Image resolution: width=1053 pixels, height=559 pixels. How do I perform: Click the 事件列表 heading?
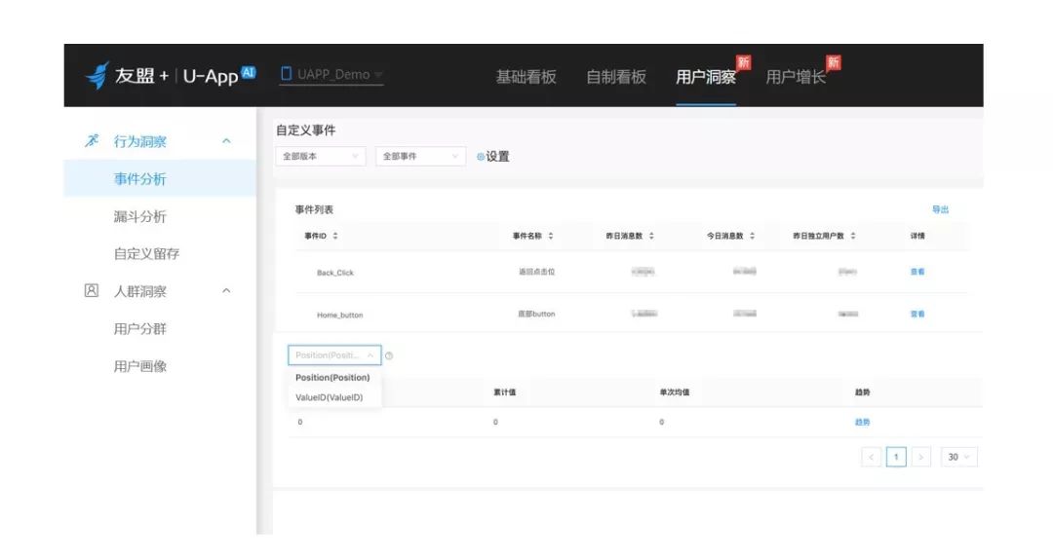314,209
